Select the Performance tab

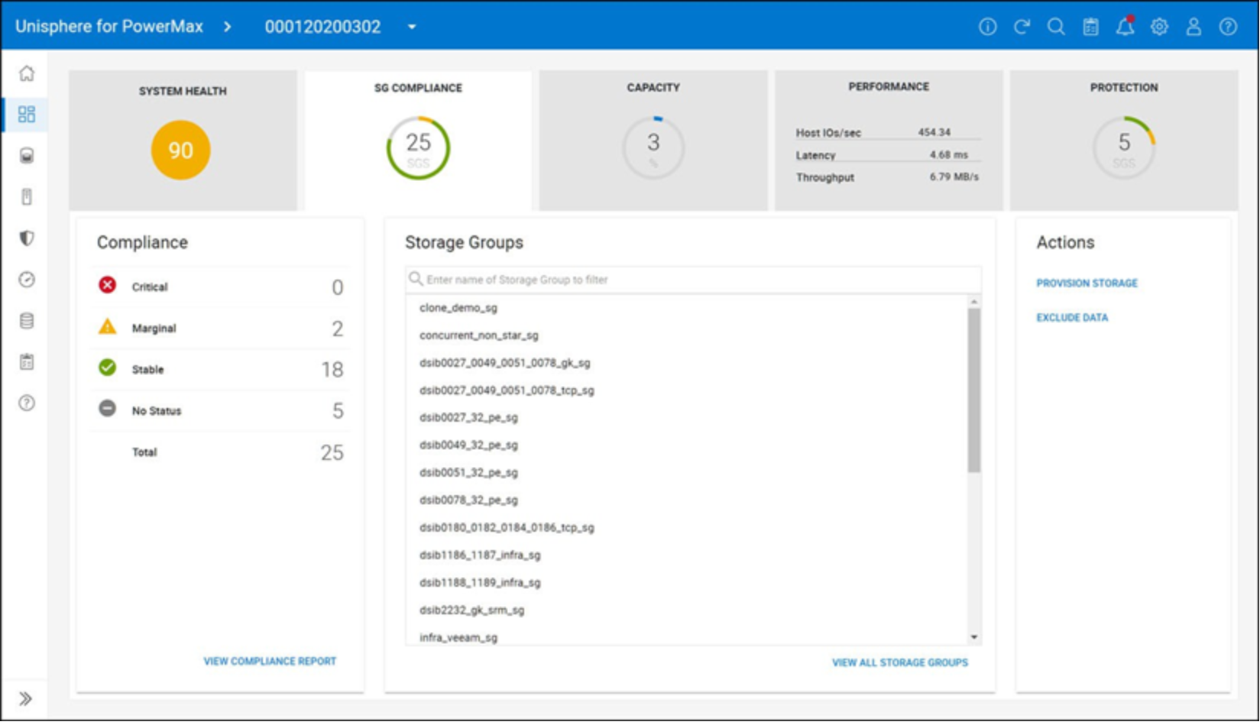tap(889, 141)
